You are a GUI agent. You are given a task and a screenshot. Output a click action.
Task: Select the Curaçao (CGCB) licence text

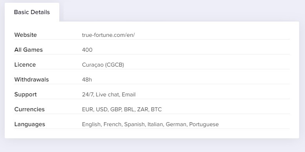[x=103, y=65]
